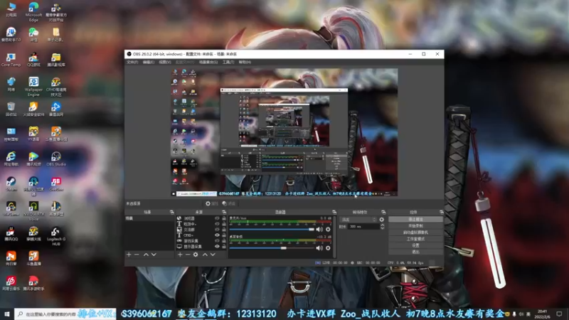Screen dimensions: 569x320
Task: Toggle visibility eye of the image source row
Action: coord(217,230)
